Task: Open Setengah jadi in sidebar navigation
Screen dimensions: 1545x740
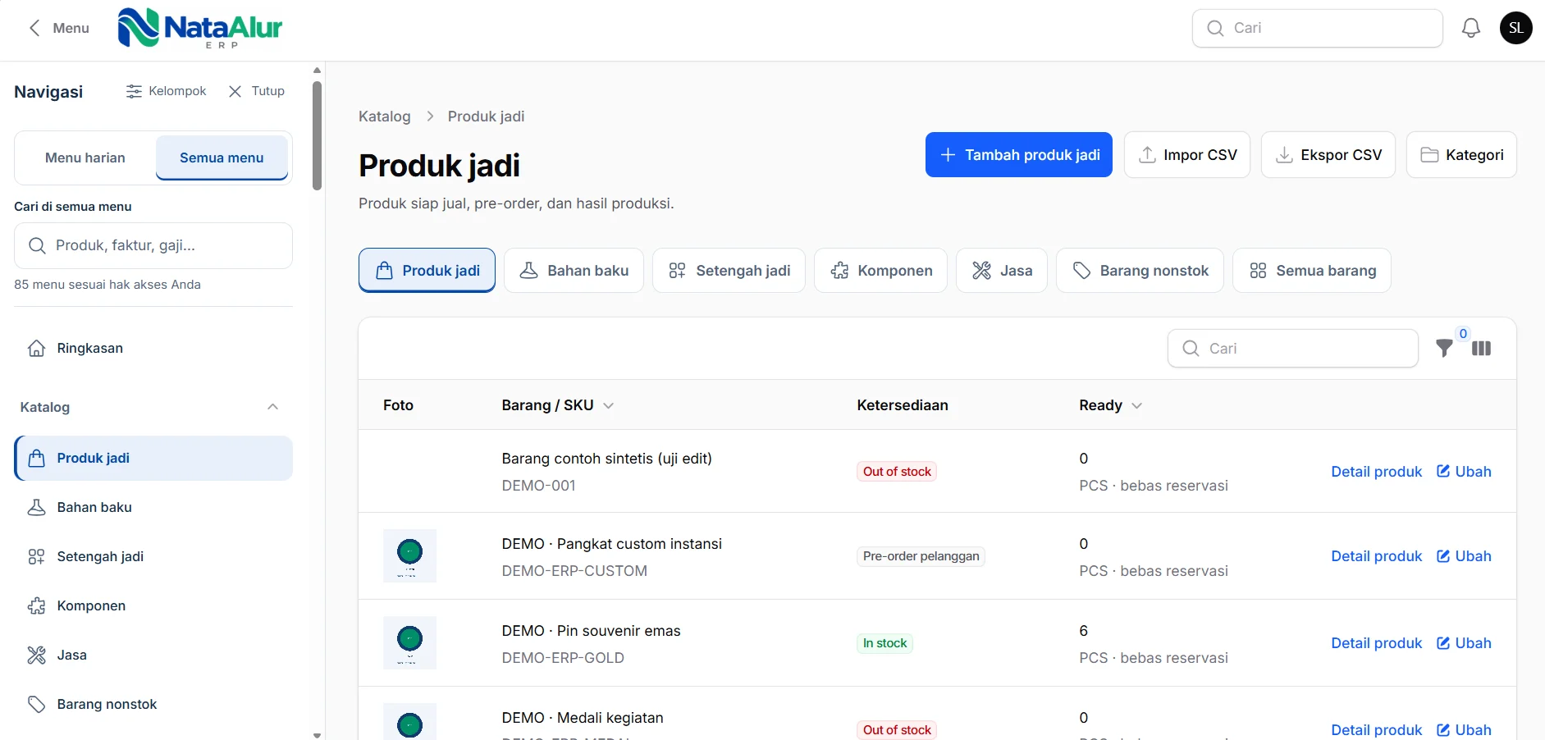Action: pyautogui.click(x=153, y=556)
